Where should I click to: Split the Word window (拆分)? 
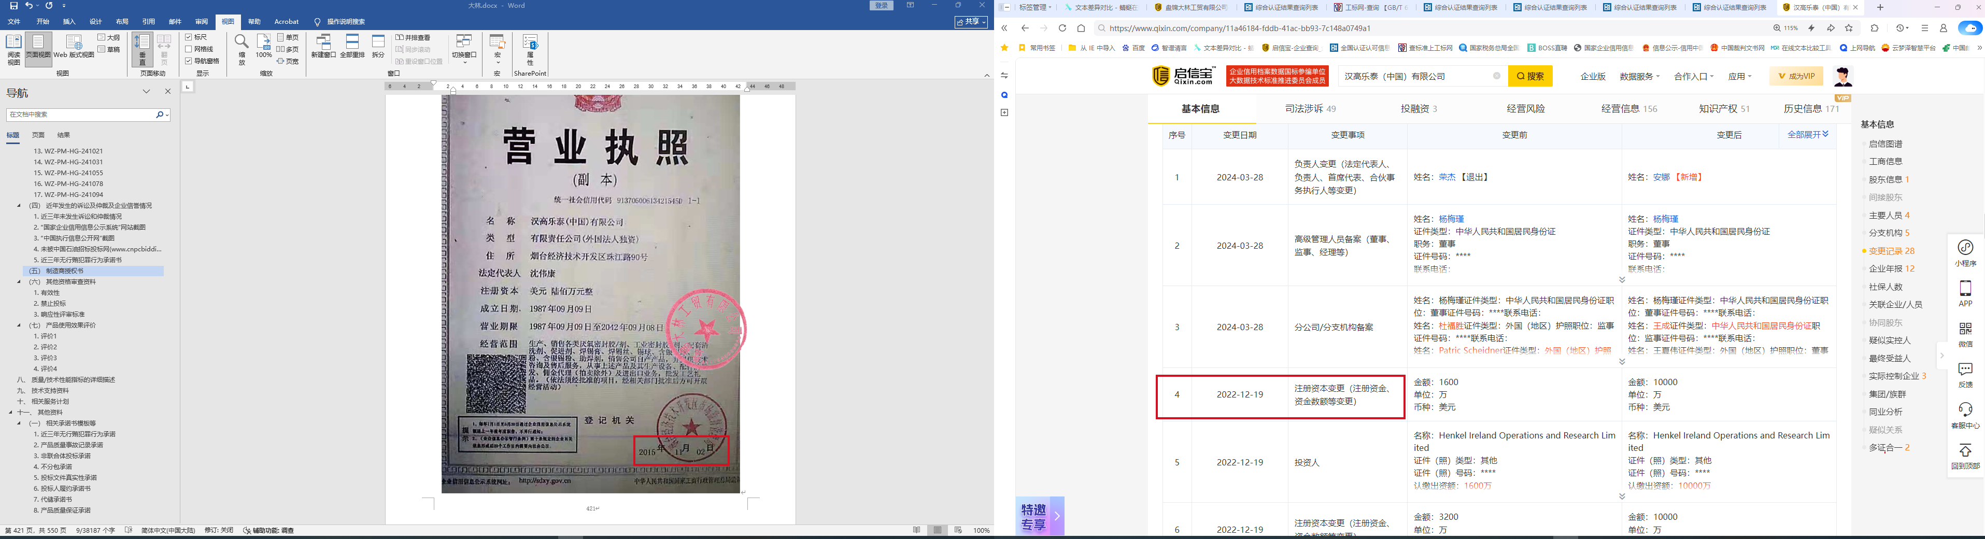tap(378, 47)
